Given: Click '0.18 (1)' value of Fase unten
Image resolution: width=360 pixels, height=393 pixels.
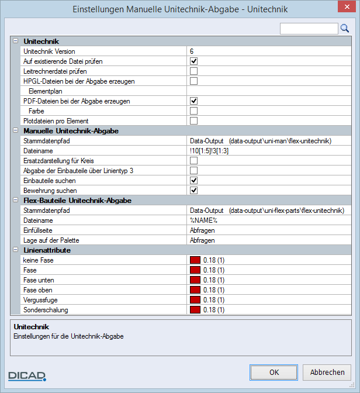Looking at the screenshot, I should [x=214, y=280].
